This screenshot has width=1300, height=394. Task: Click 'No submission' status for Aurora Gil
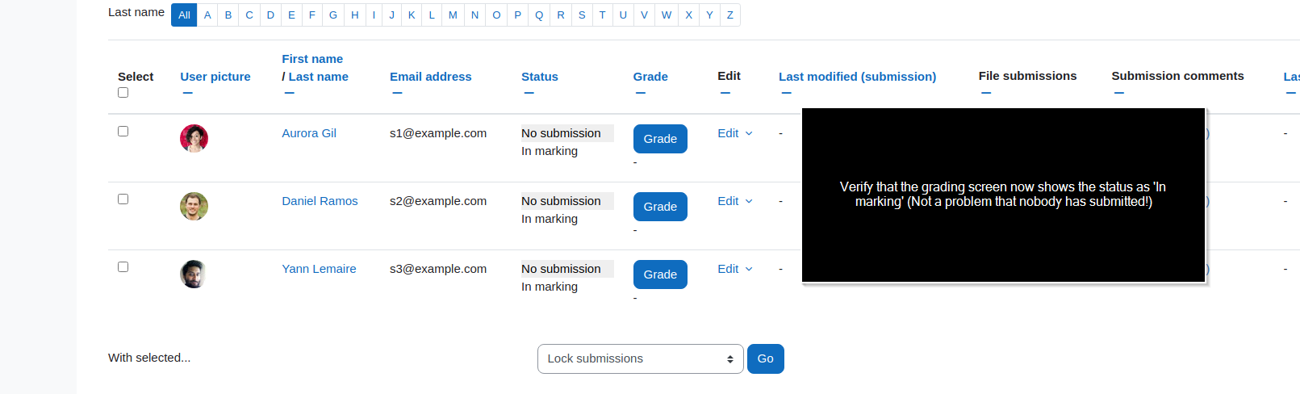(x=567, y=133)
